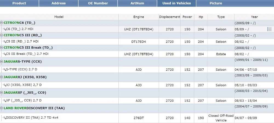Sort by the Engine column header
The height and width of the screenshot is (123, 274).
point(139,17)
